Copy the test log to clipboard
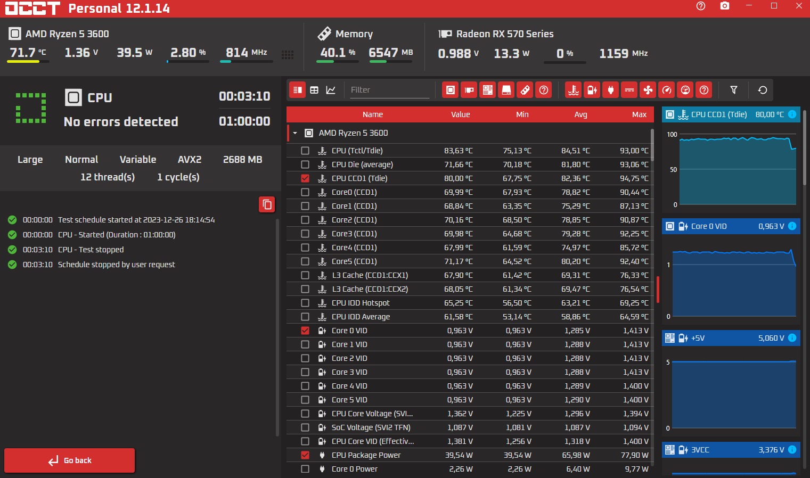Screen dimensions: 810x478 click(267, 204)
